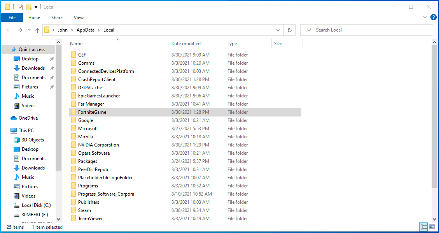Select the Far Manager folder icon

pyautogui.click(x=73, y=104)
